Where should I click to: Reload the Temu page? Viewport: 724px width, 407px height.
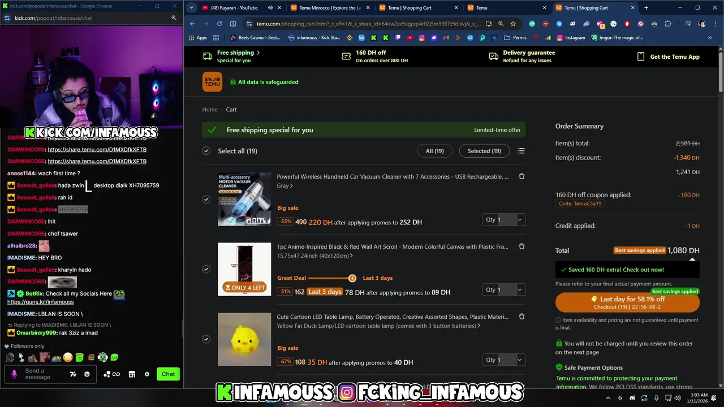(219, 24)
